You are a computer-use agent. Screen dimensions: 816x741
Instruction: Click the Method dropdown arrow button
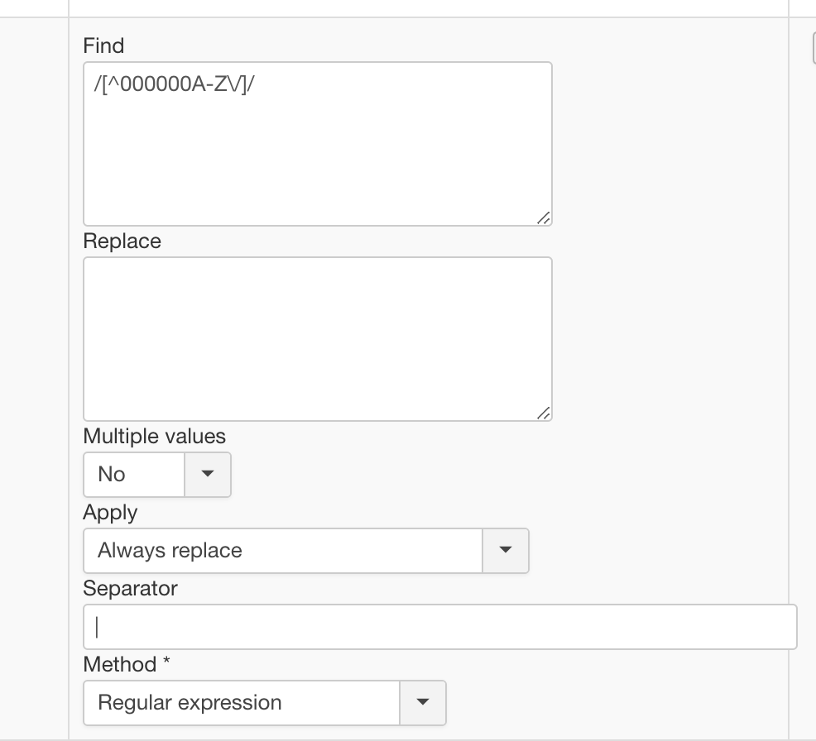coord(422,702)
